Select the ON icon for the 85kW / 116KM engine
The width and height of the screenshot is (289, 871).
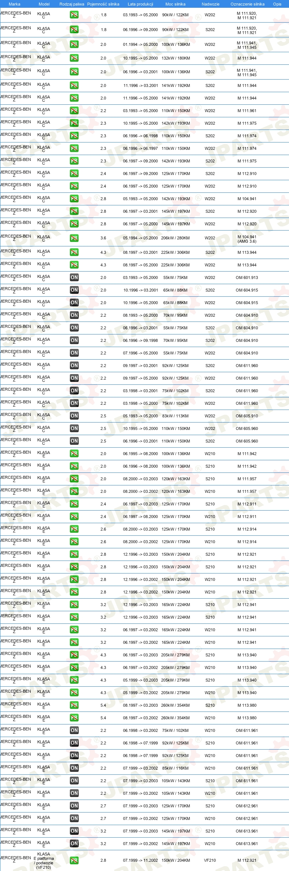(x=74, y=768)
